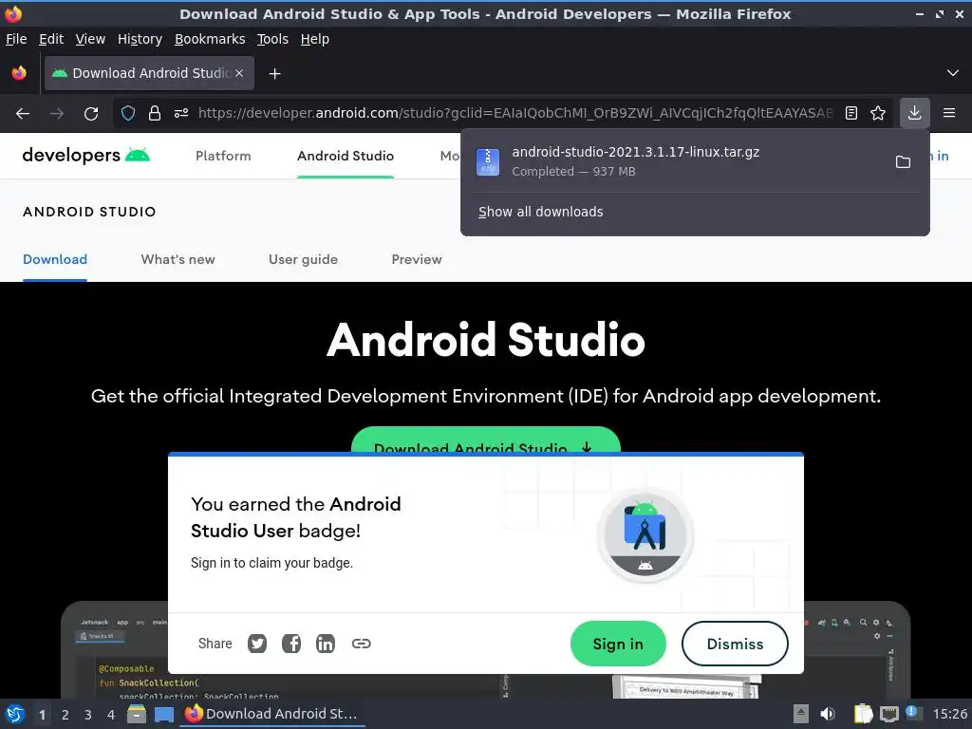
Task: Copy badge link with chain icon
Action: (362, 644)
